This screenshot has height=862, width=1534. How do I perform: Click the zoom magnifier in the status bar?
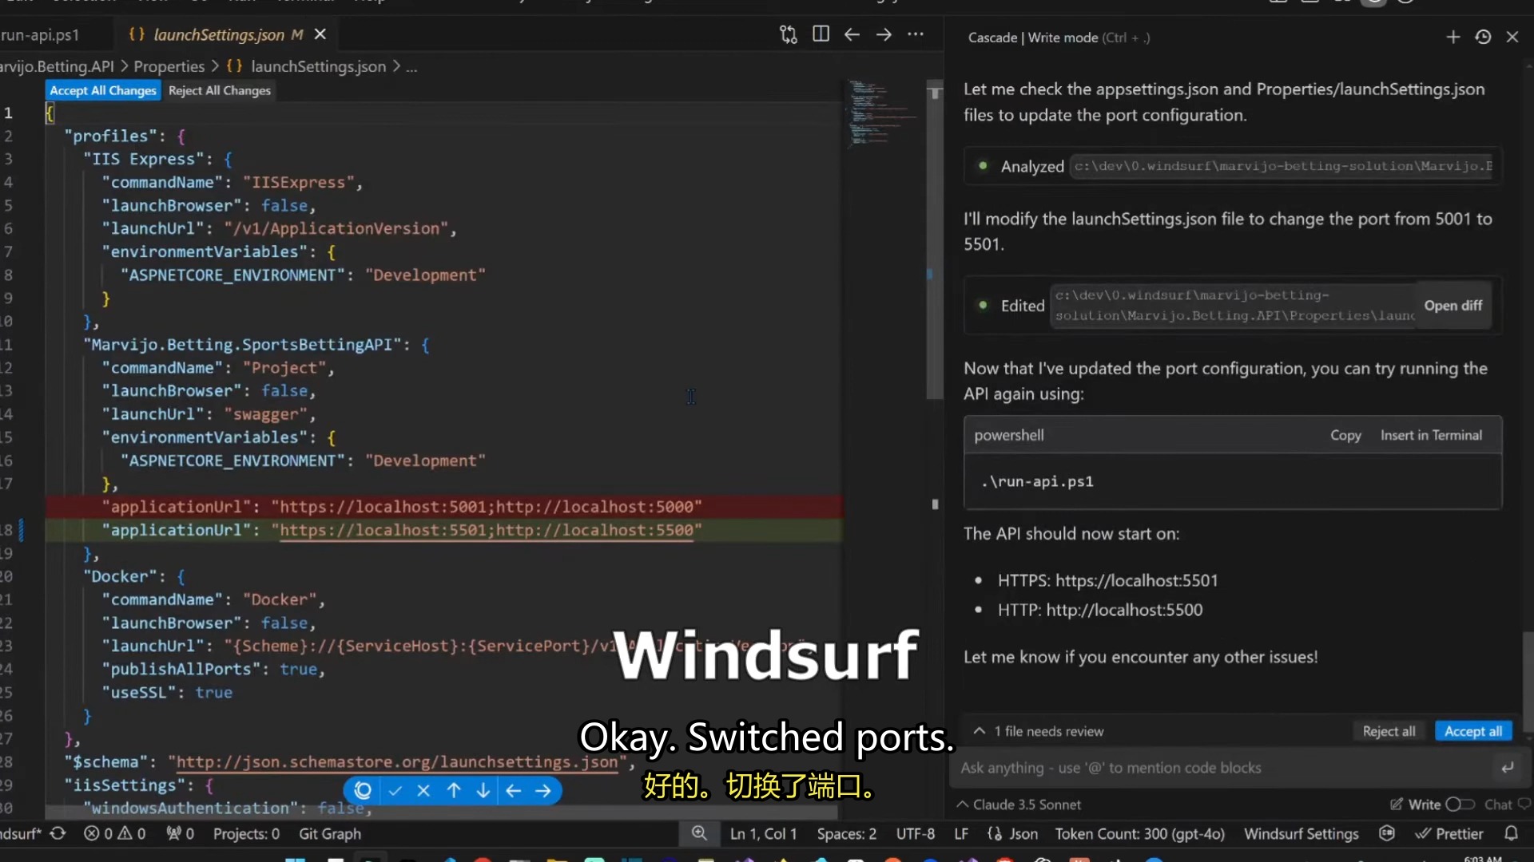pyautogui.click(x=700, y=833)
